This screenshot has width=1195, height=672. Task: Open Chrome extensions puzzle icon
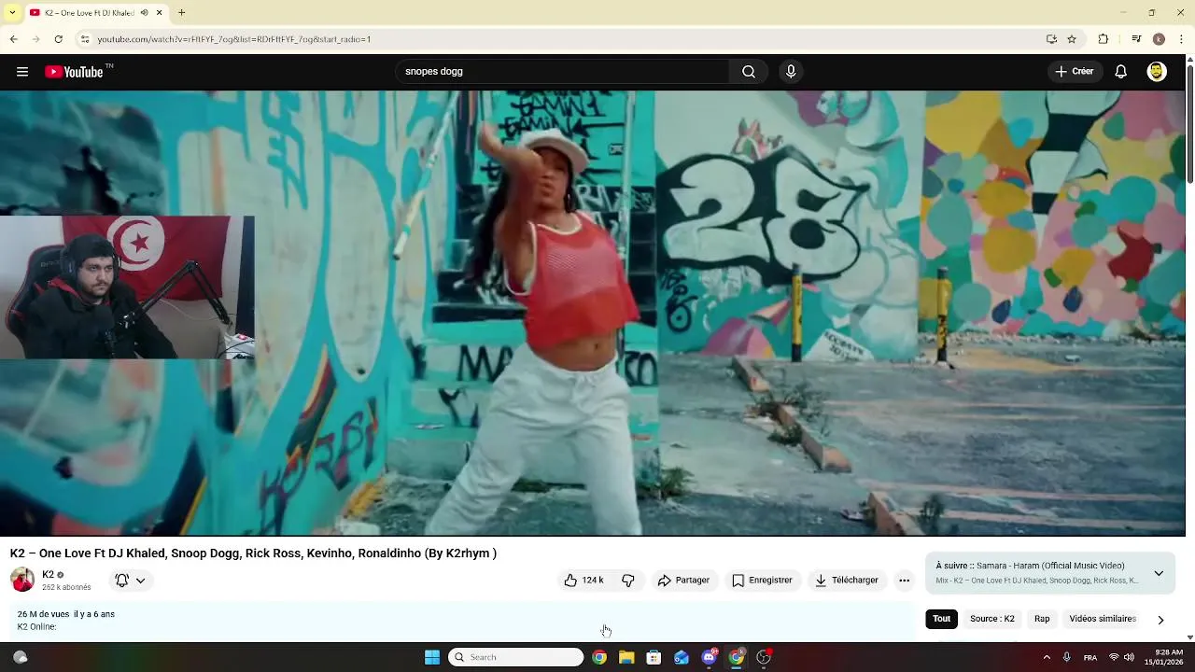(x=1104, y=39)
